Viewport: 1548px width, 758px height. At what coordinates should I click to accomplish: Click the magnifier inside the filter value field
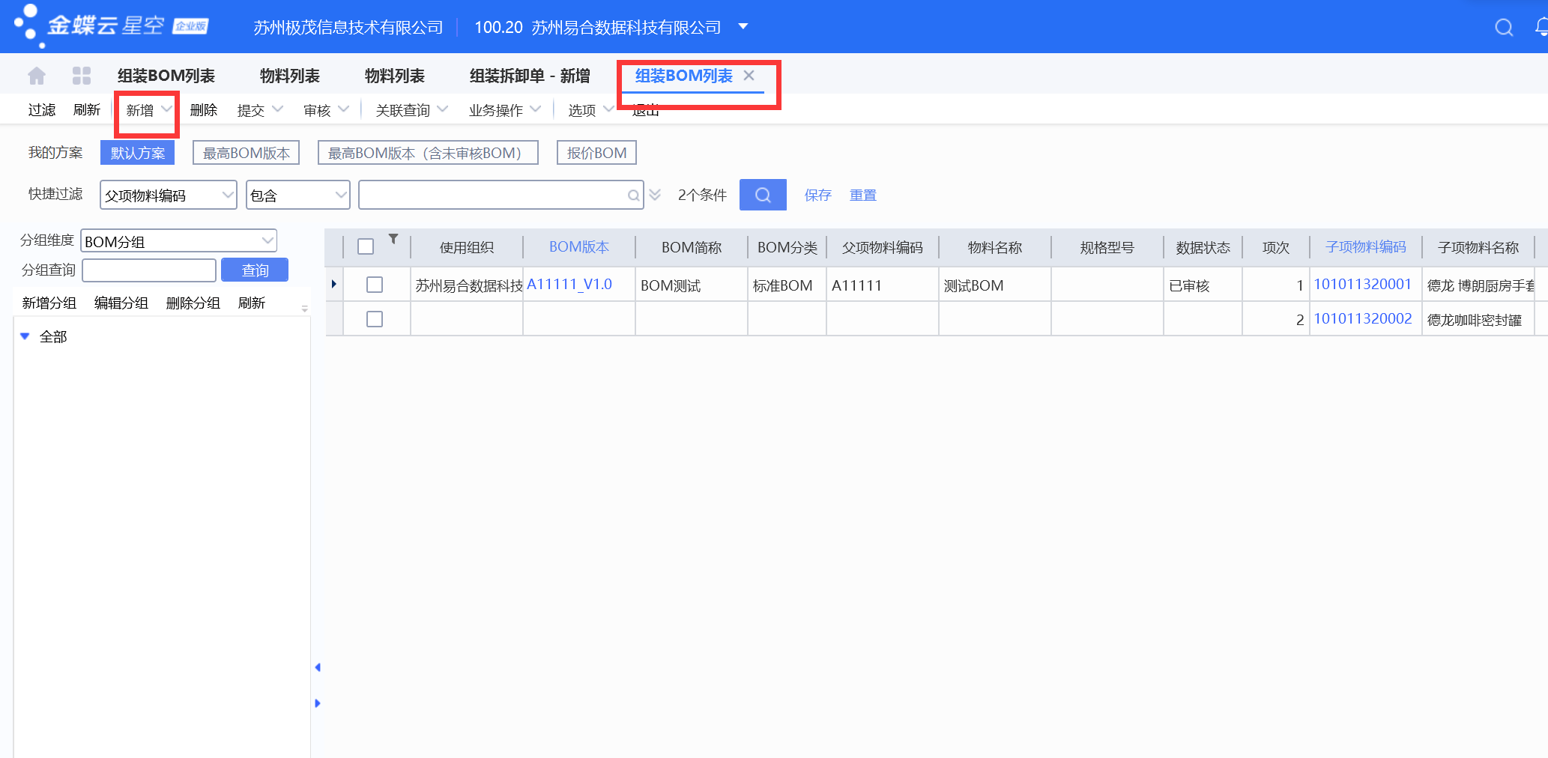tap(634, 195)
